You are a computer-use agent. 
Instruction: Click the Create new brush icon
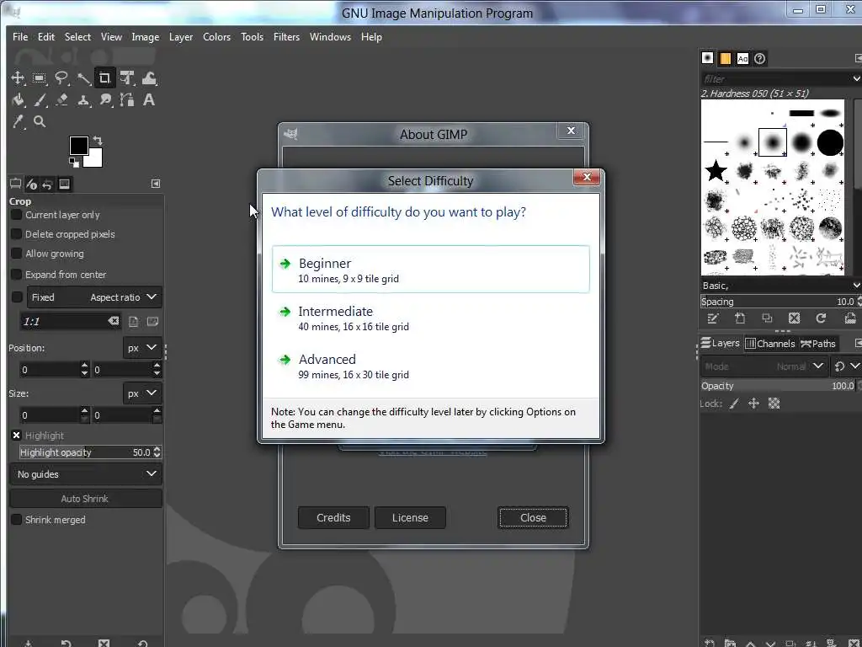(740, 318)
